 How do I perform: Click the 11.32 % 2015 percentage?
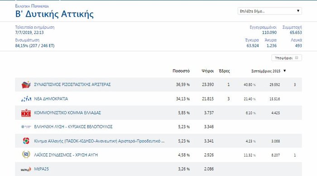250,155
